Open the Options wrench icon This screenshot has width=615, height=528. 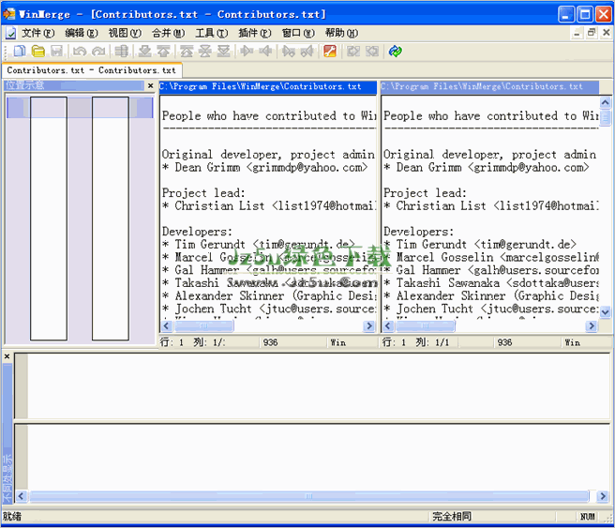coord(330,52)
